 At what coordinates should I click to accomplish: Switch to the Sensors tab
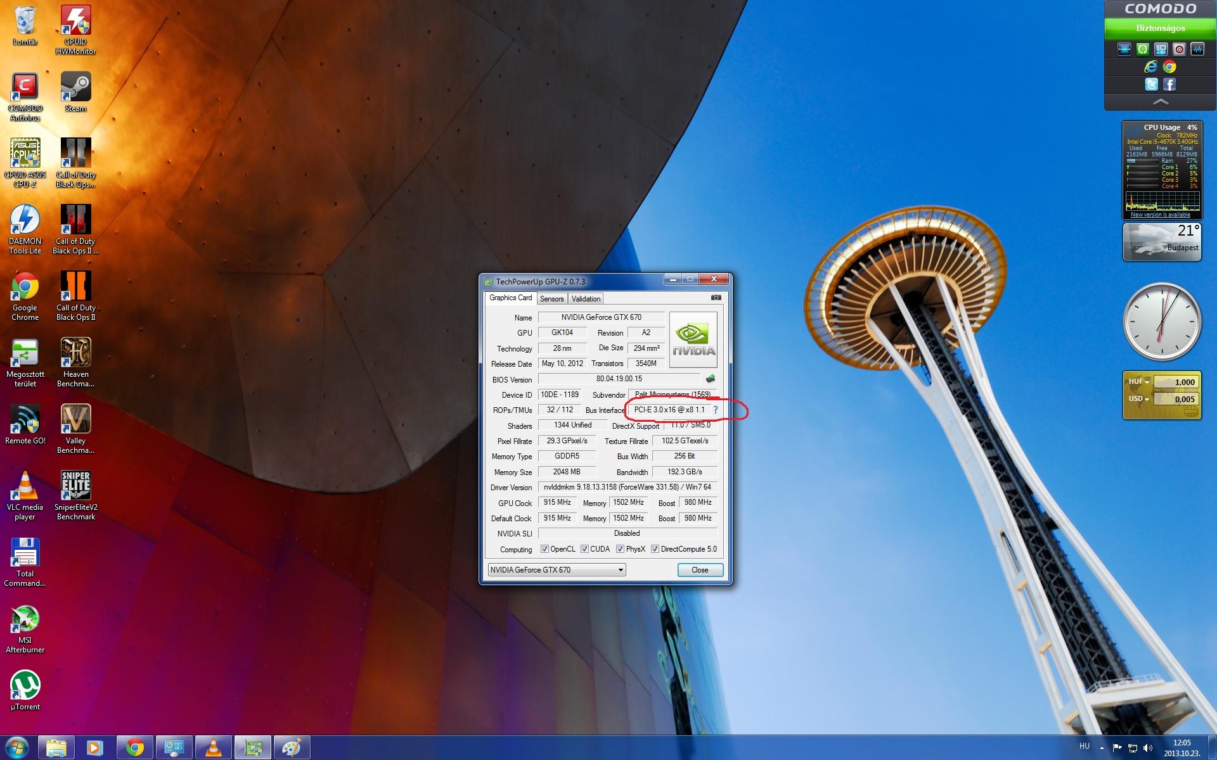(551, 299)
